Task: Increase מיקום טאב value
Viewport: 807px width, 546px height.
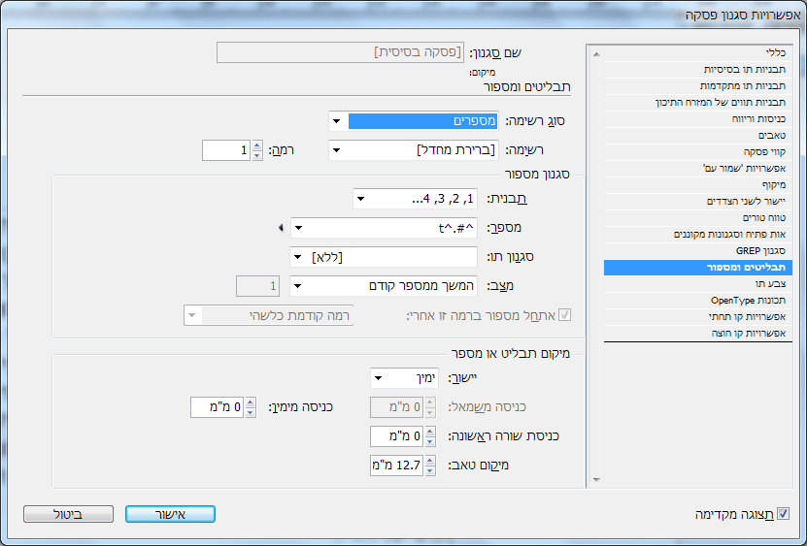Action: click(430, 461)
